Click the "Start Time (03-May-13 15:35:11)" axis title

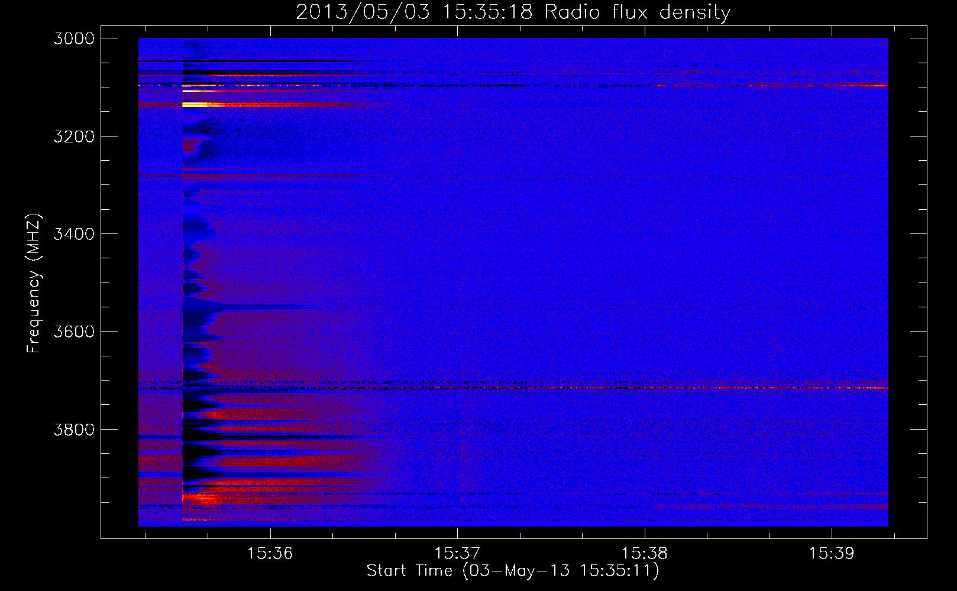pyautogui.click(x=513, y=571)
